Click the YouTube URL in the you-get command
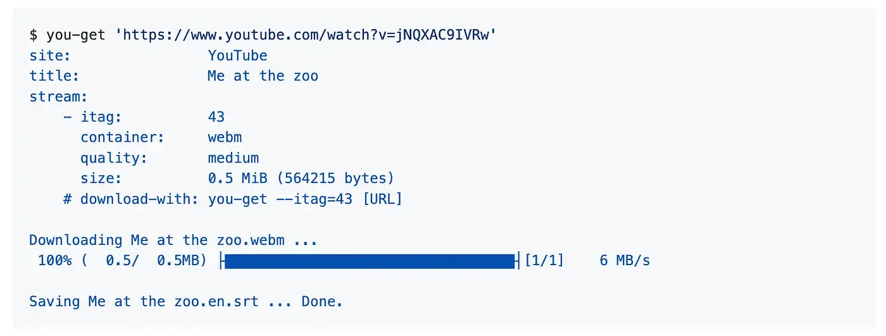The height and width of the screenshot is (336, 886). [x=309, y=35]
